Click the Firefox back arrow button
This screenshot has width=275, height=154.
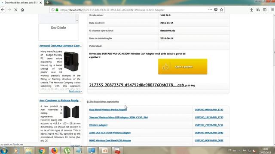coord(3,10)
